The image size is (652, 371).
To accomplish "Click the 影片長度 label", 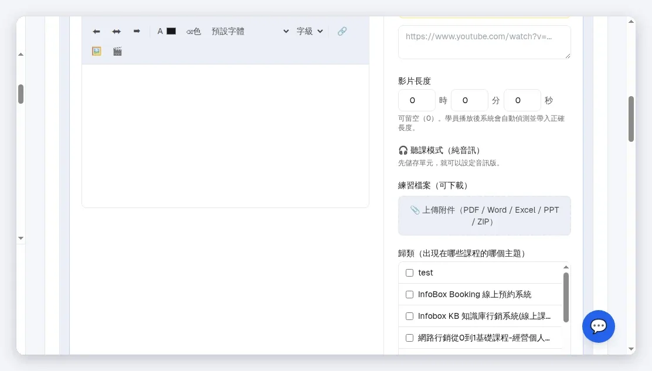I will coord(415,81).
